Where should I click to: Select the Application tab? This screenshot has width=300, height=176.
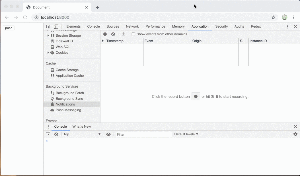tap(200, 26)
